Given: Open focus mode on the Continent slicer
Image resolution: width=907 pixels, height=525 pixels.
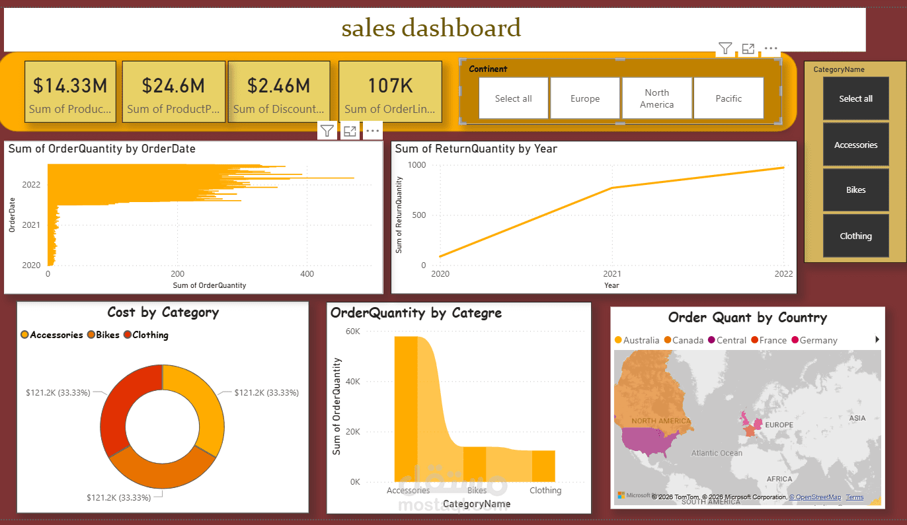Looking at the screenshot, I should [748, 48].
